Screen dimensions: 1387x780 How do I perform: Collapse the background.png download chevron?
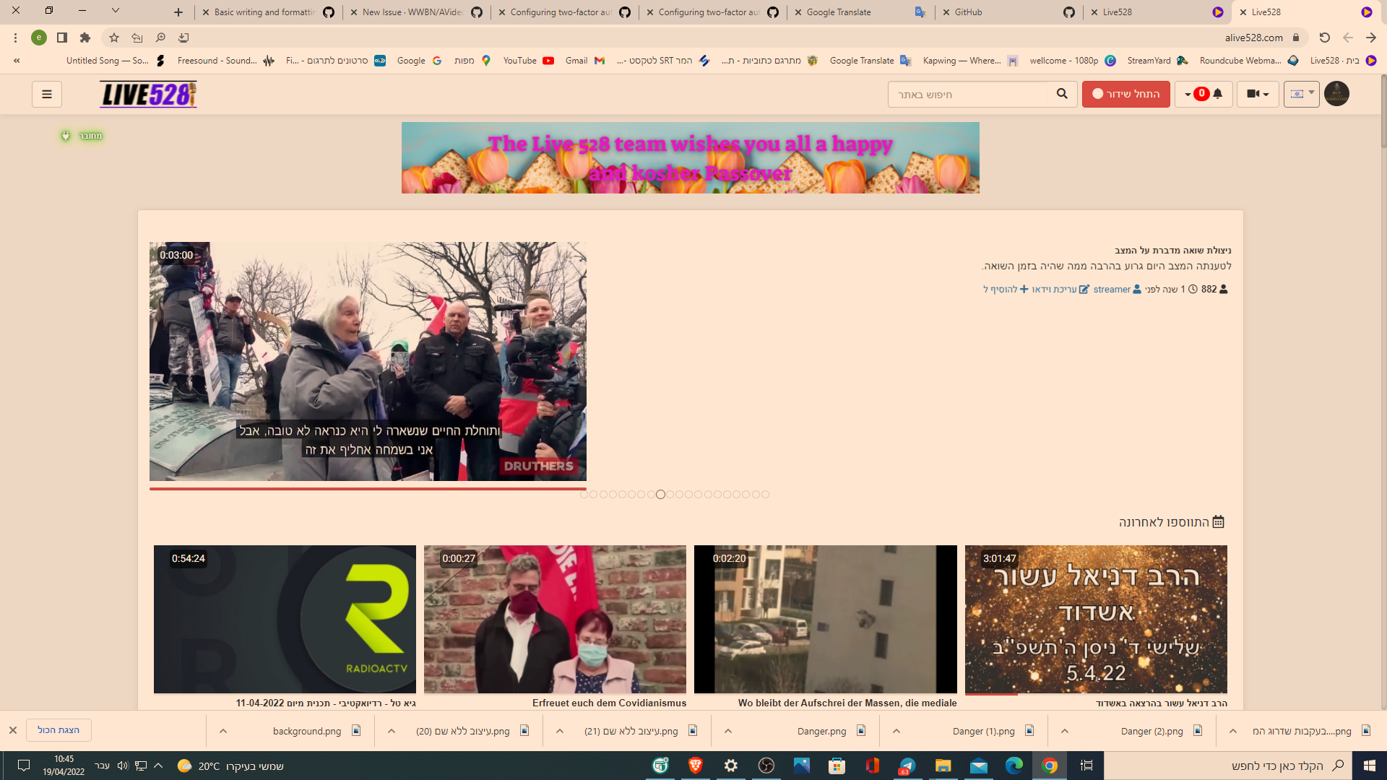pyautogui.click(x=223, y=731)
